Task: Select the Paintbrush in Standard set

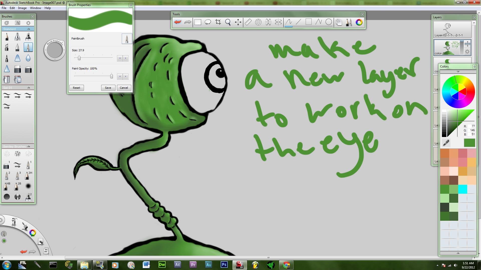Action: point(28,47)
